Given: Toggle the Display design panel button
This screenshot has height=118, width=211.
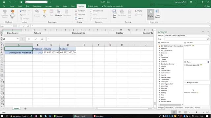Looking at the screenshot, I should click(x=150, y=14).
